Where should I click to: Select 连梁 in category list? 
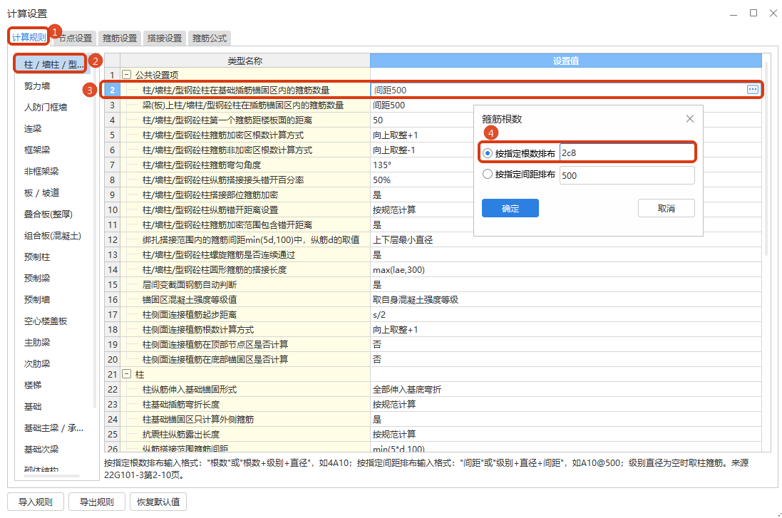tap(32, 129)
